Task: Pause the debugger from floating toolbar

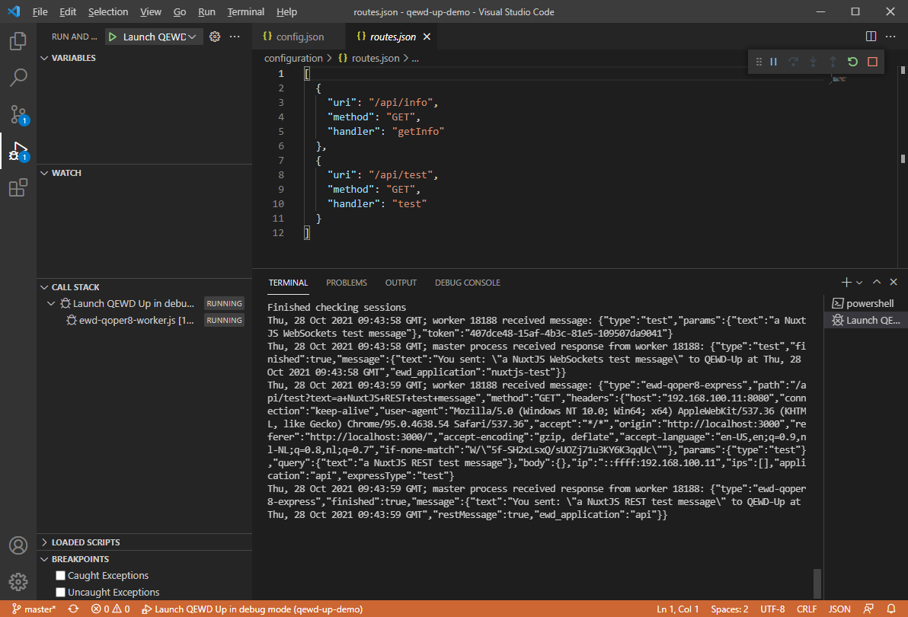Action: click(774, 62)
